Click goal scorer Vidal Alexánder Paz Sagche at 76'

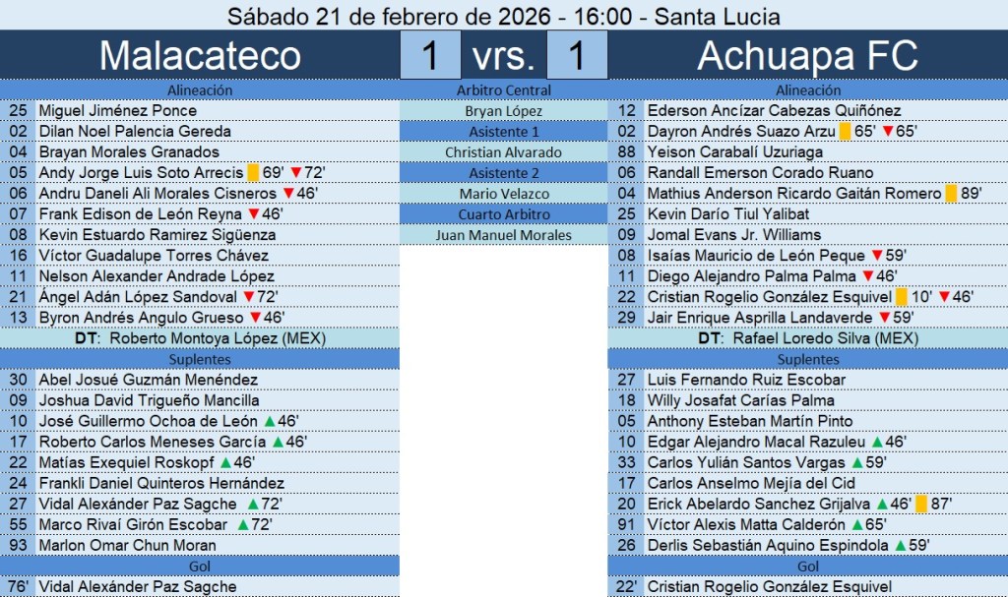point(138,586)
